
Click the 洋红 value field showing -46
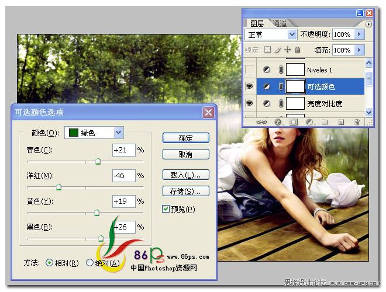[124, 176]
